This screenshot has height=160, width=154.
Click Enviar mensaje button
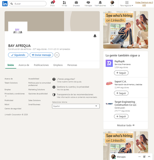tap(41, 55)
